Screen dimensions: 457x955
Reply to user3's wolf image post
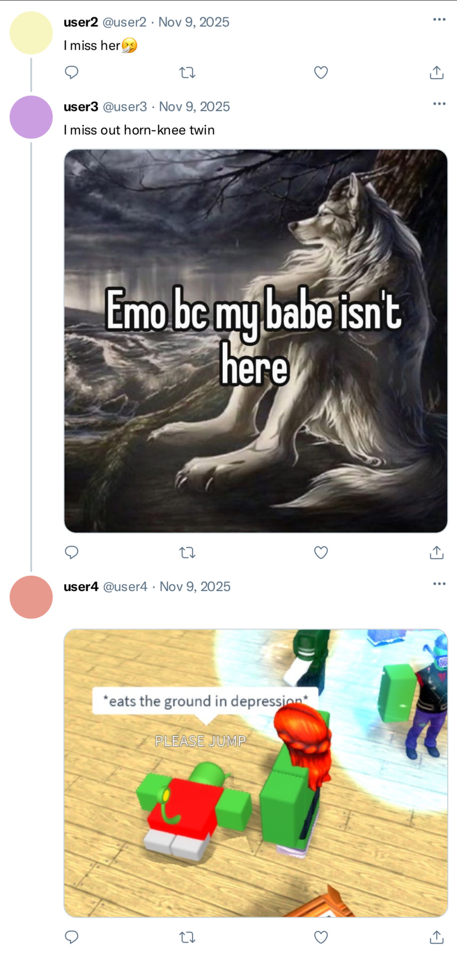(x=72, y=552)
